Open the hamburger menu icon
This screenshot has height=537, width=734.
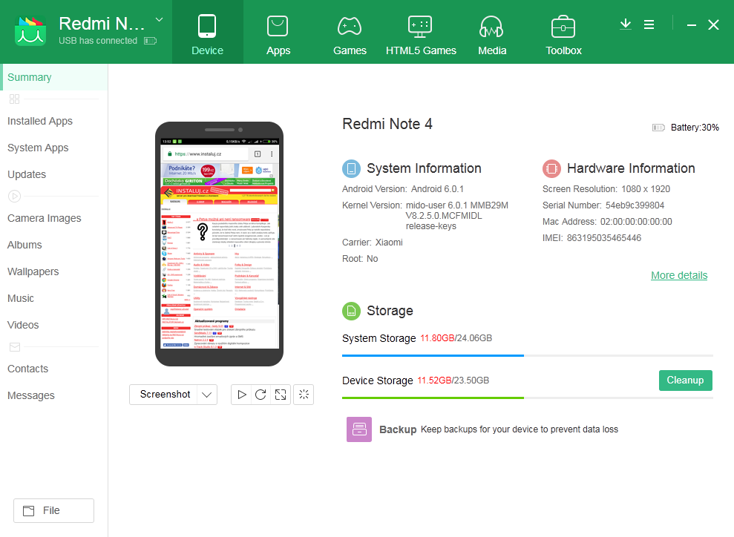pos(649,24)
